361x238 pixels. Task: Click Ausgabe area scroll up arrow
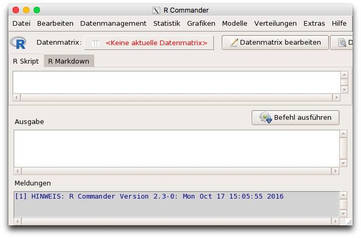pyautogui.click(x=343, y=134)
